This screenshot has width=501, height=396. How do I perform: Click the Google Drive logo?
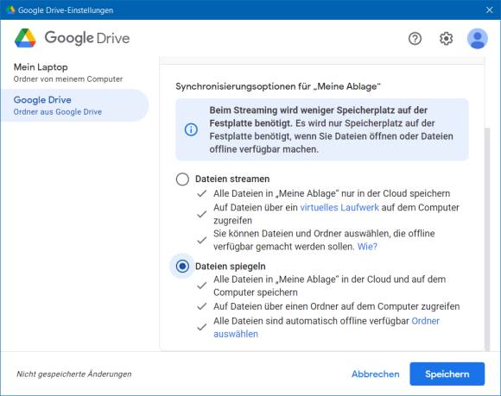[x=73, y=38]
